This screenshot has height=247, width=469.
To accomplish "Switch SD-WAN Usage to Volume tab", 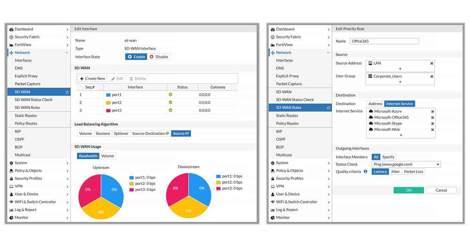I will (107, 156).
